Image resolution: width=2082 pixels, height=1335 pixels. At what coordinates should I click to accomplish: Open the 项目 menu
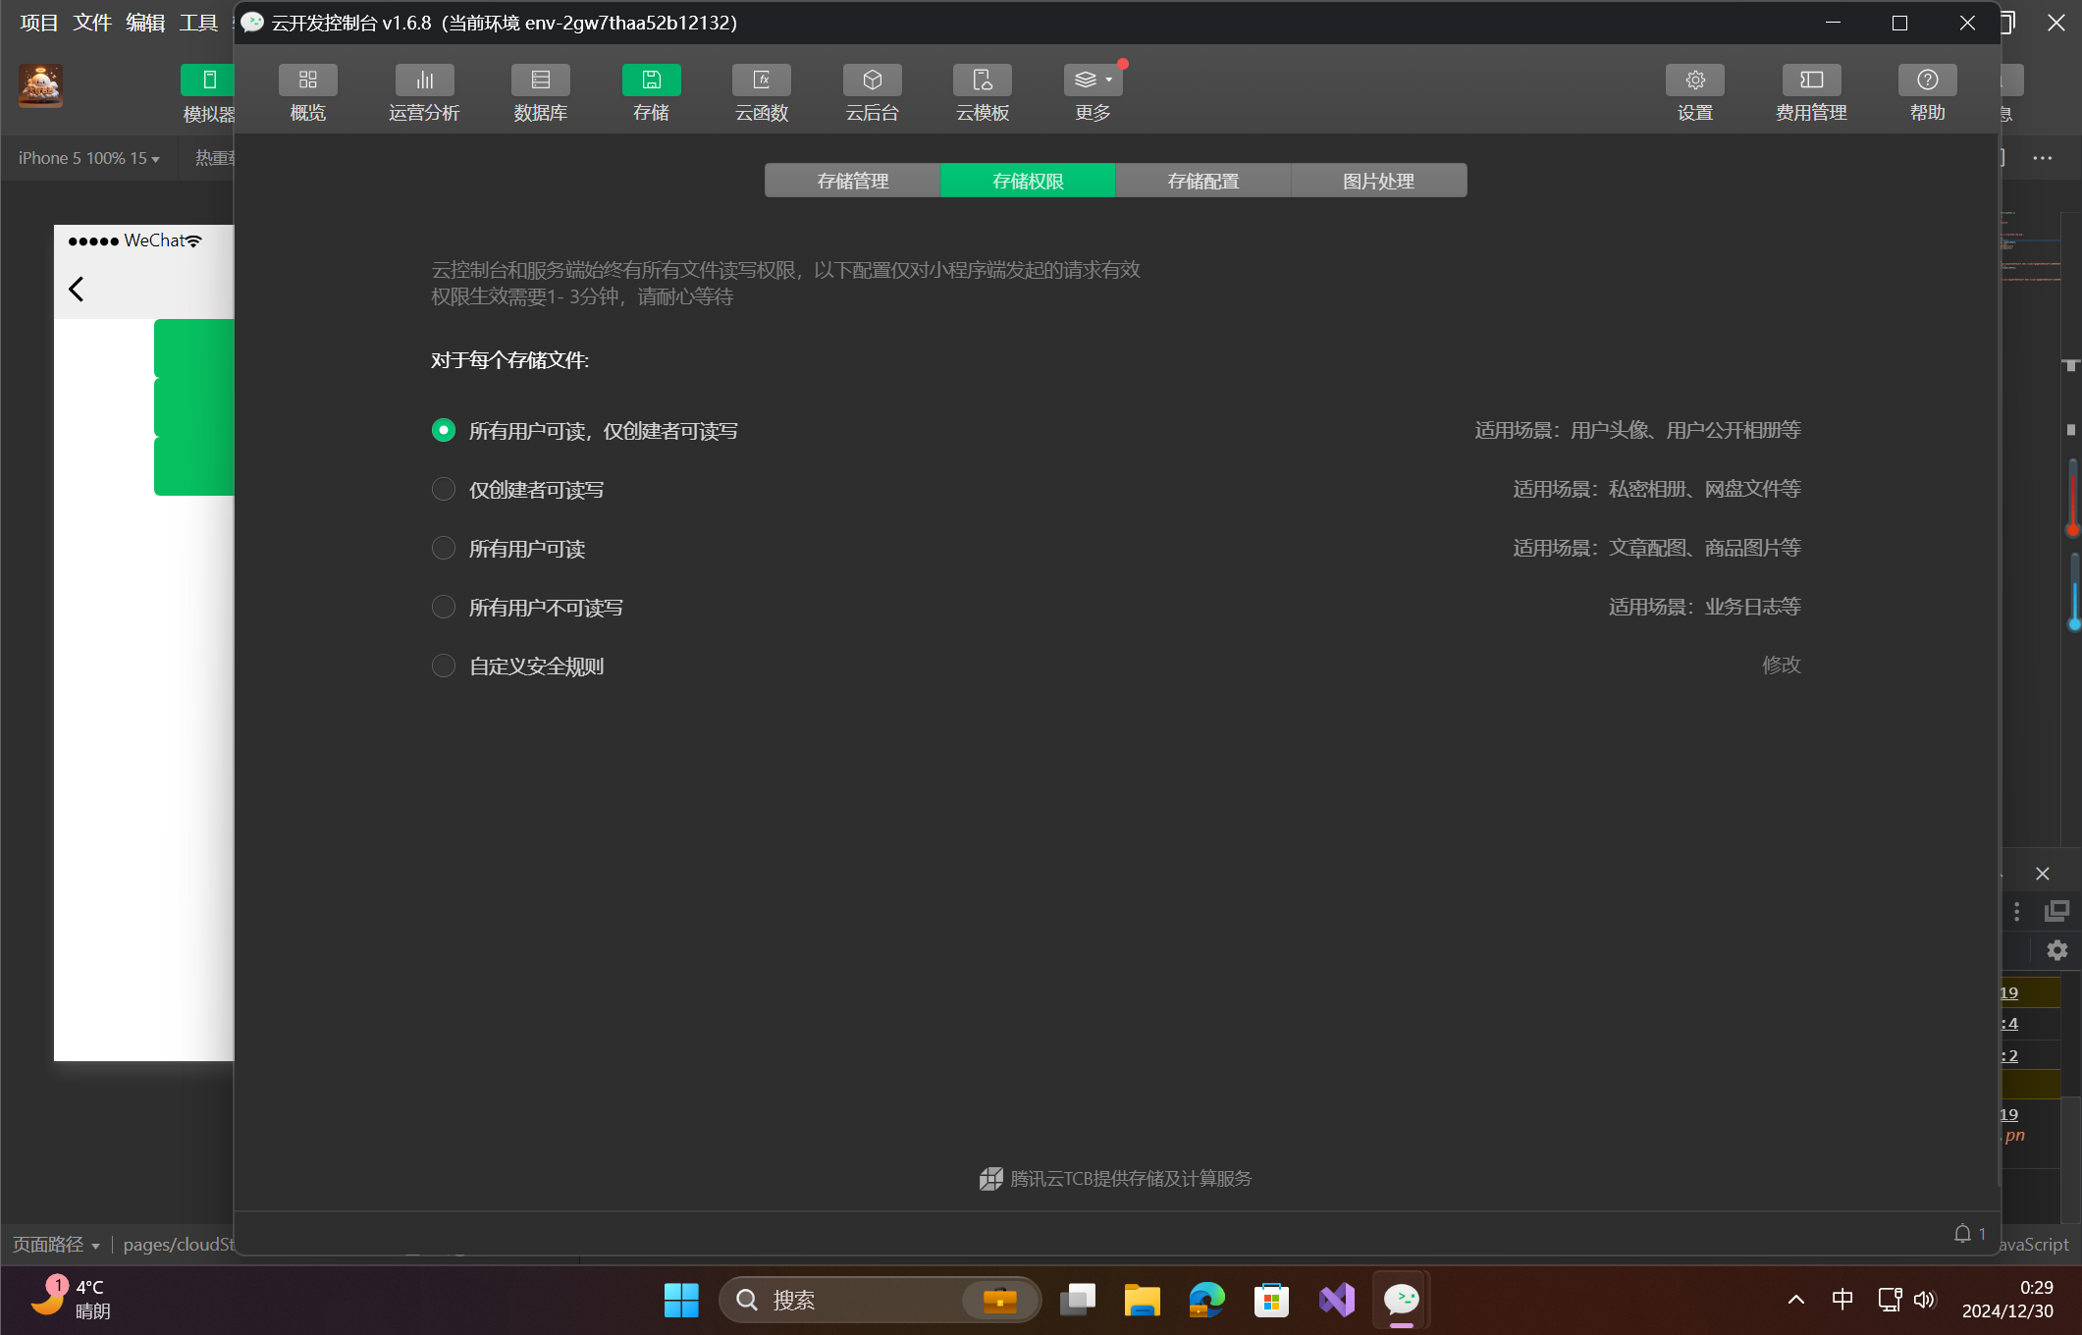coord(37,22)
